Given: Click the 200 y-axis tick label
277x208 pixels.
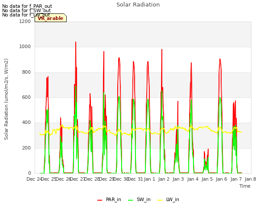Looking at the screenshot, I should click(x=26, y=148).
